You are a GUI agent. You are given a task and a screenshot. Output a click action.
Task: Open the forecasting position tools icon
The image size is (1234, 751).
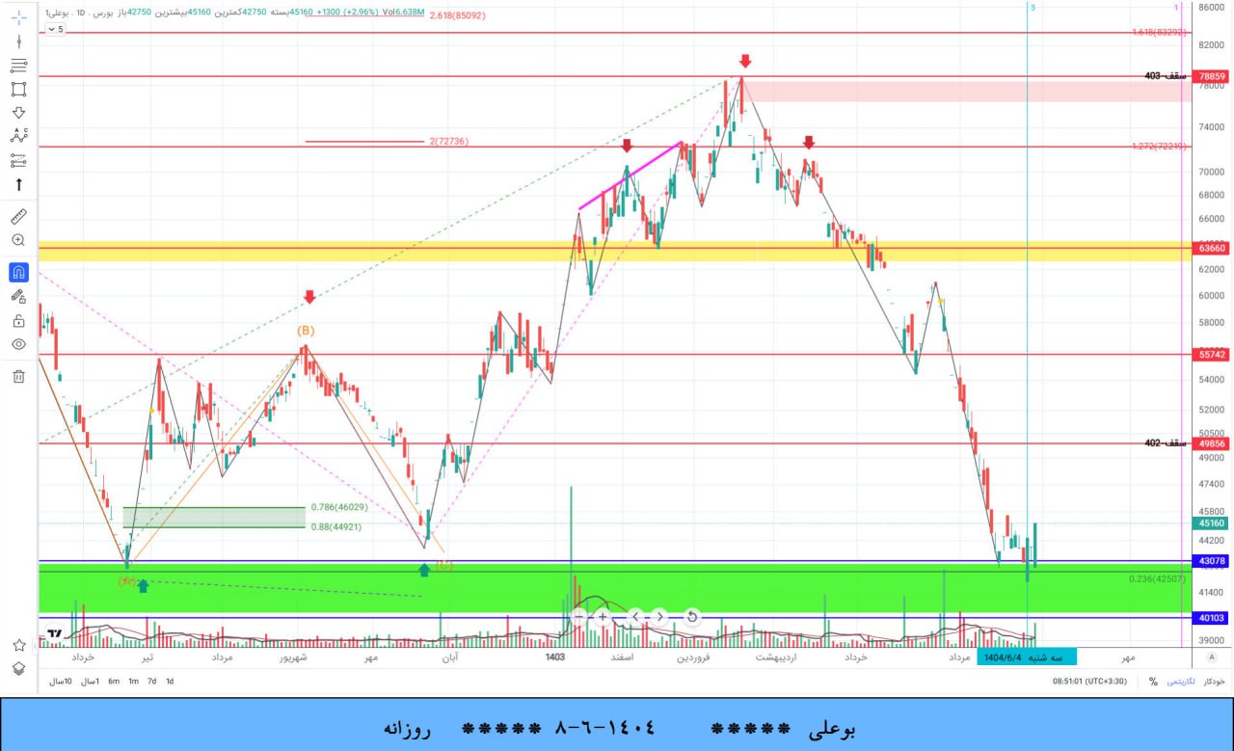tap(18, 160)
